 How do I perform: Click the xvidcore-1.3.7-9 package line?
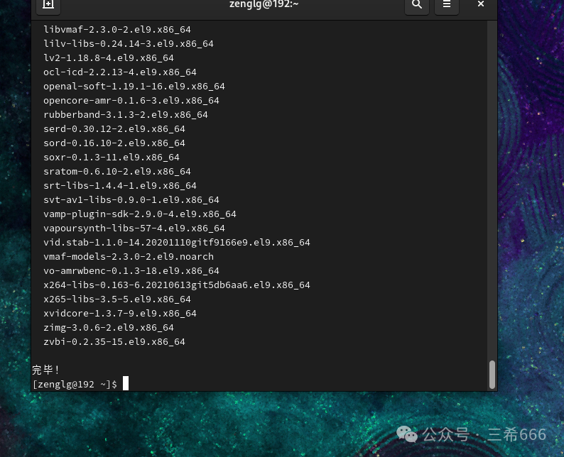(119, 314)
